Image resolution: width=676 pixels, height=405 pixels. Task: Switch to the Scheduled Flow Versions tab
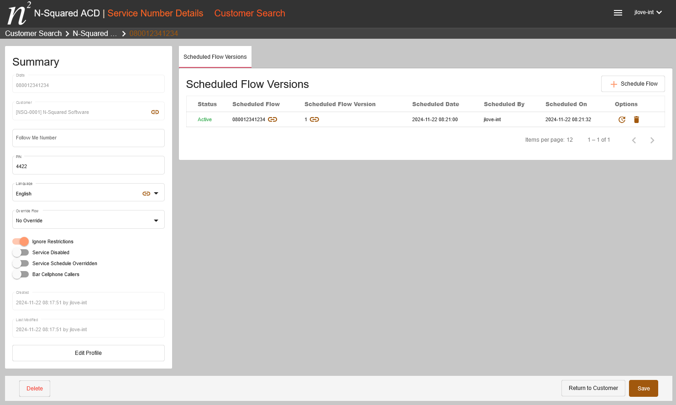point(215,56)
